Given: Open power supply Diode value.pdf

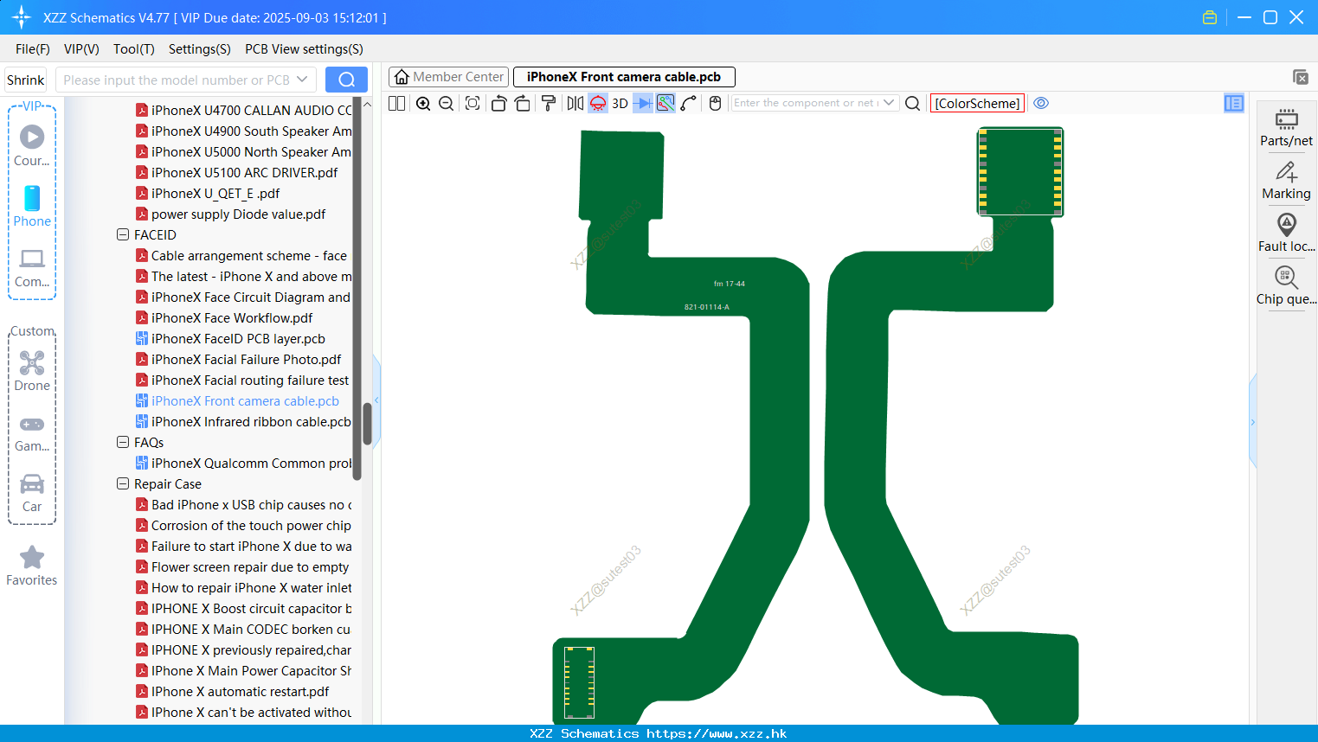Looking at the screenshot, I should coord(239,214).
